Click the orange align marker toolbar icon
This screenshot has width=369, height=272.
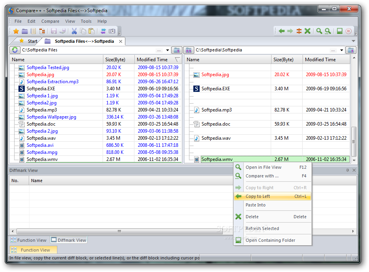(x=299, y=31)
